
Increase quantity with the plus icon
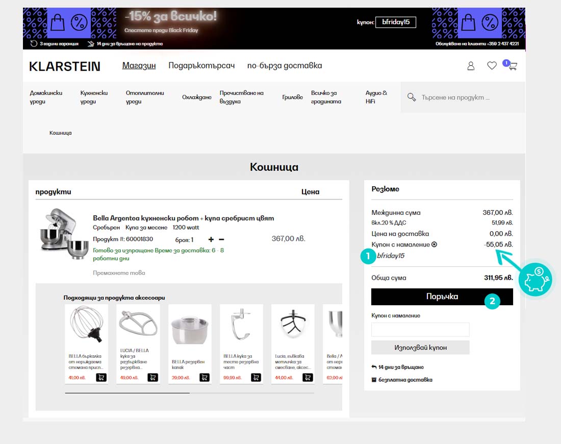tap(211, 239)
